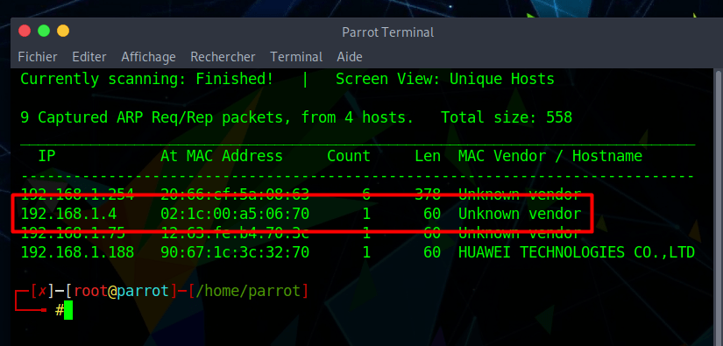Click the green terminal cursor block
This screenshot has width=723, height=346.
(x=68, y=310)
